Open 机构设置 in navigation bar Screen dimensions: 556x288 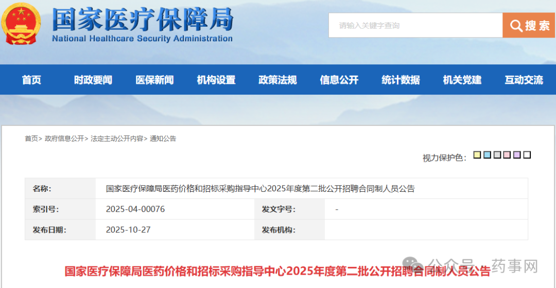(x=216, y=80)
